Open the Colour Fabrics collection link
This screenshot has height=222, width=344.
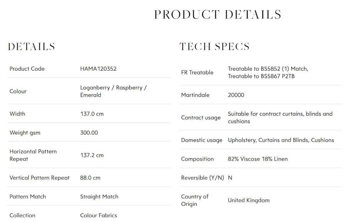click(99, 215)
